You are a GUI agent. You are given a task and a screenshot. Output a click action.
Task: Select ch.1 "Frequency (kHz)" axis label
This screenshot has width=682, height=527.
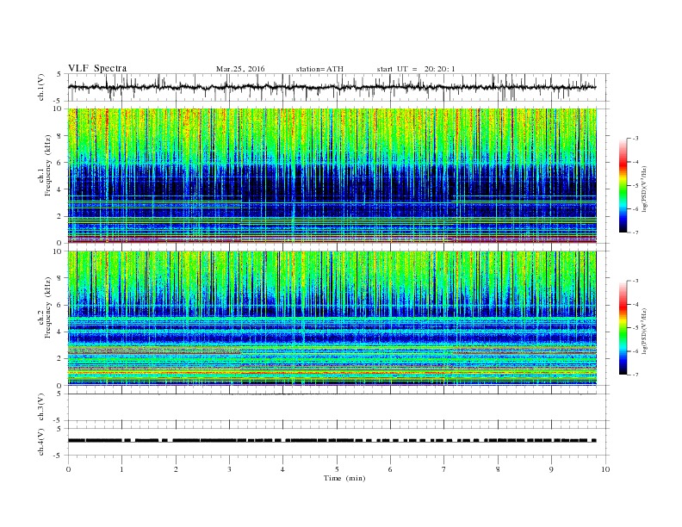click(x=48, y=165)
